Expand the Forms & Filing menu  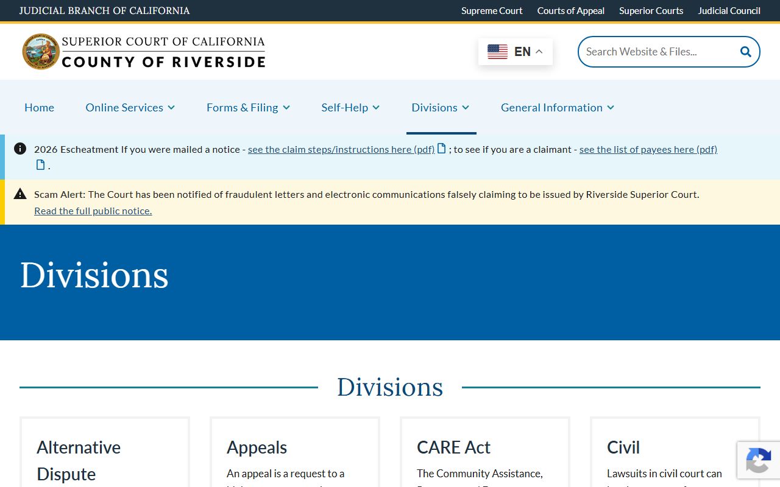[x=248, y=107]
